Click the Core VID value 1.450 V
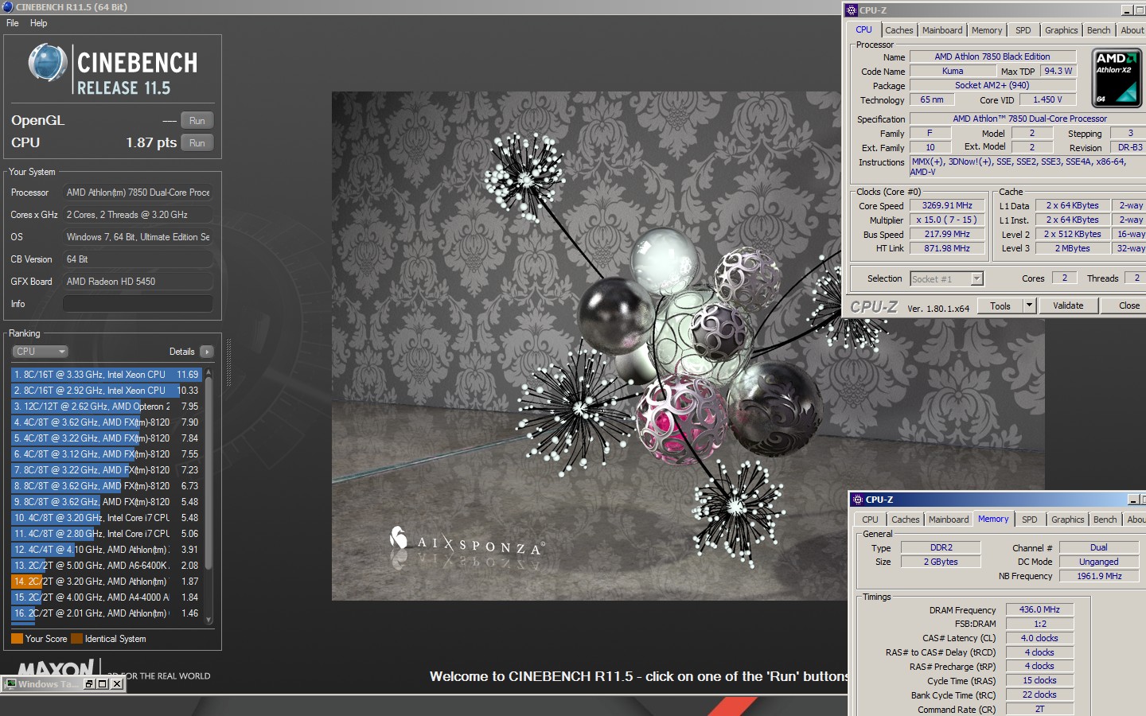The height and width of the screenshot is (716, 1146). (1047, 99)
